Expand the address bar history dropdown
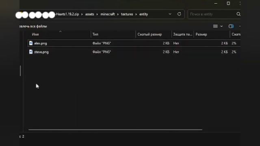 tap(170, 14)
